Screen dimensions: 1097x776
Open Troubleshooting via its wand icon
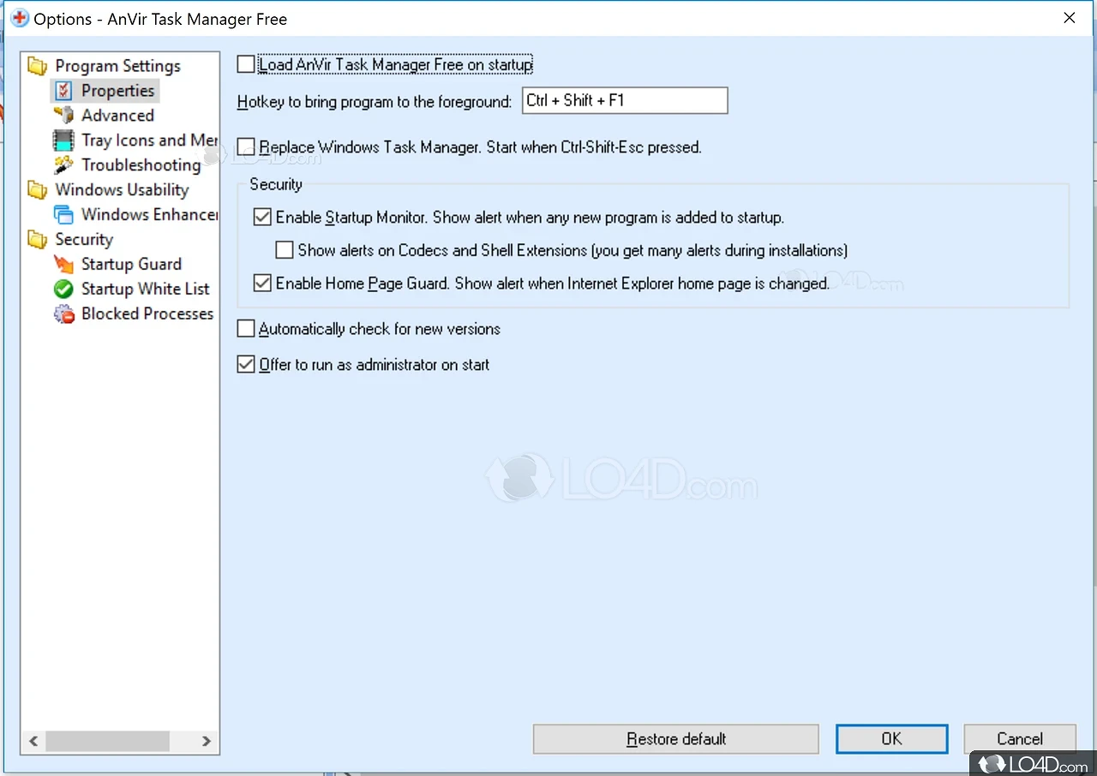click(x=63, y=164)
